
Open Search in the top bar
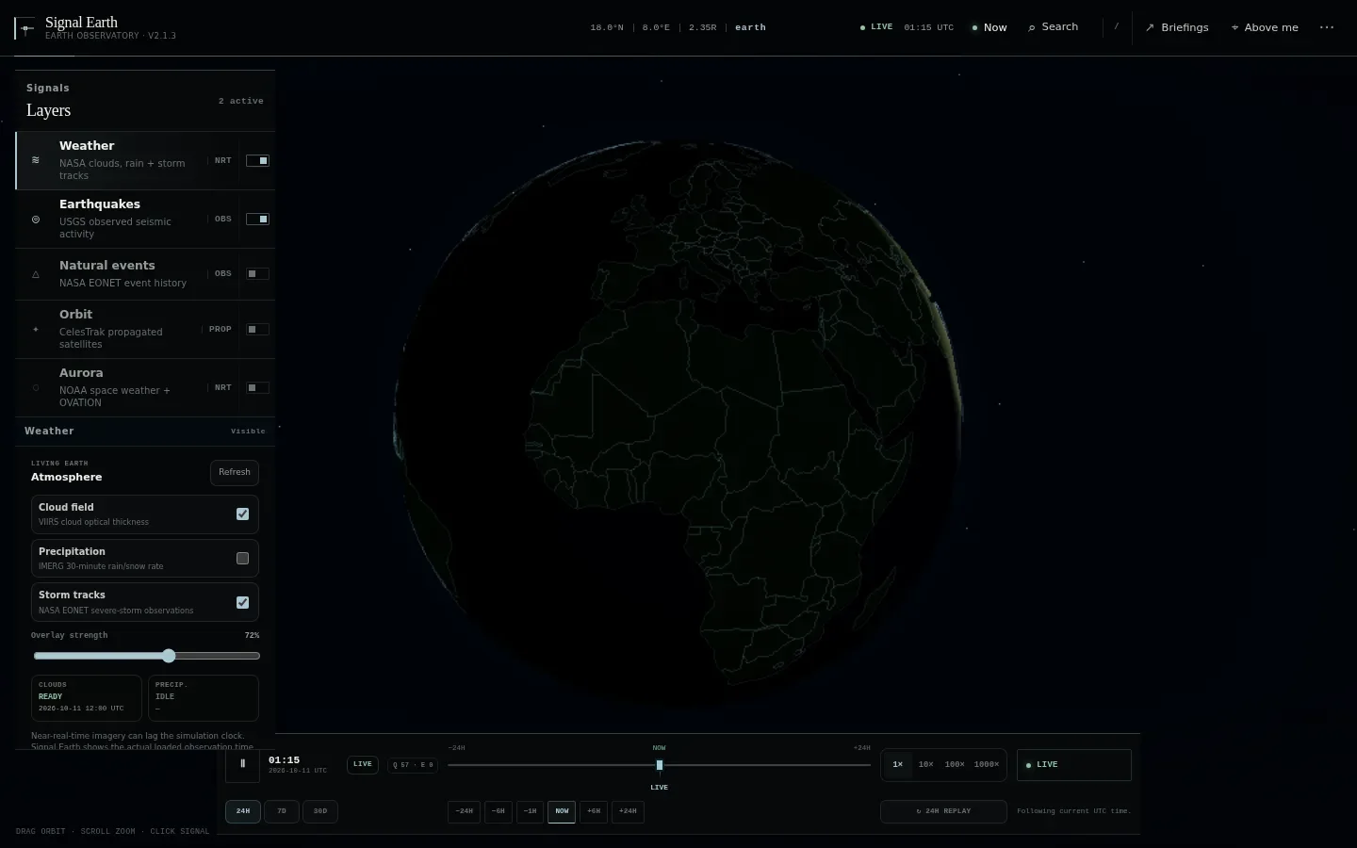click(x=1053, y=27)
